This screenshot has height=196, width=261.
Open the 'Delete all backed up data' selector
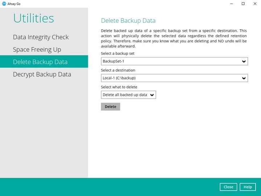(128, 95)
